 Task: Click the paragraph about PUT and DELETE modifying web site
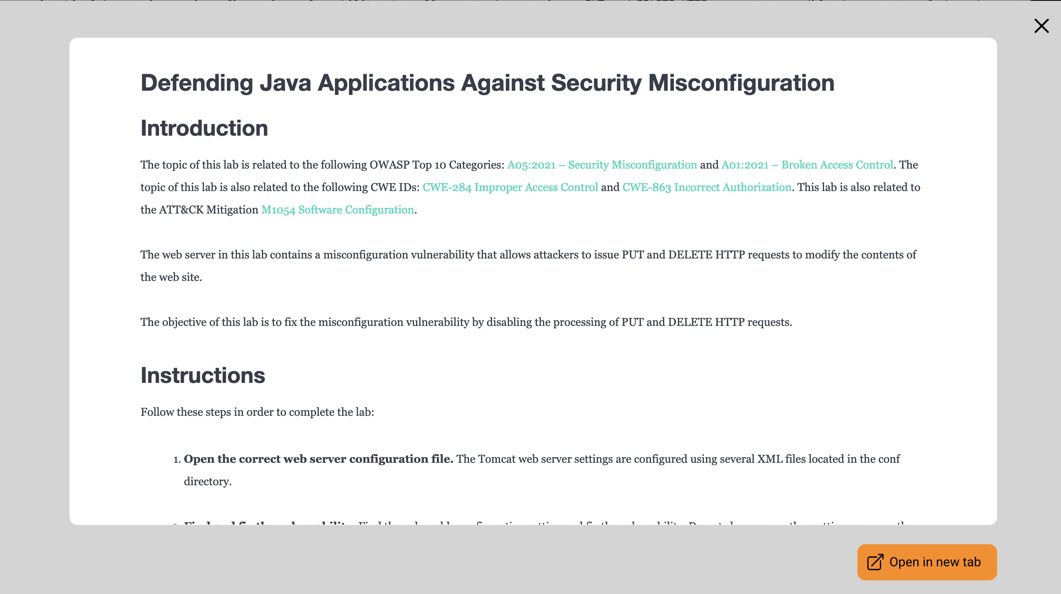point(528,266)
